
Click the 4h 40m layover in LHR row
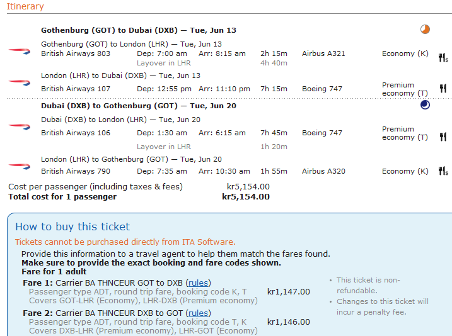[x=212, y=63]
